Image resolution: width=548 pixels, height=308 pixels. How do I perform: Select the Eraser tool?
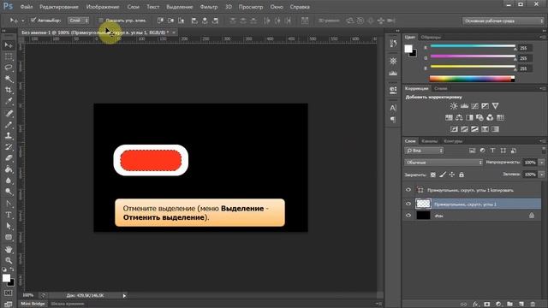coord(9,158)
